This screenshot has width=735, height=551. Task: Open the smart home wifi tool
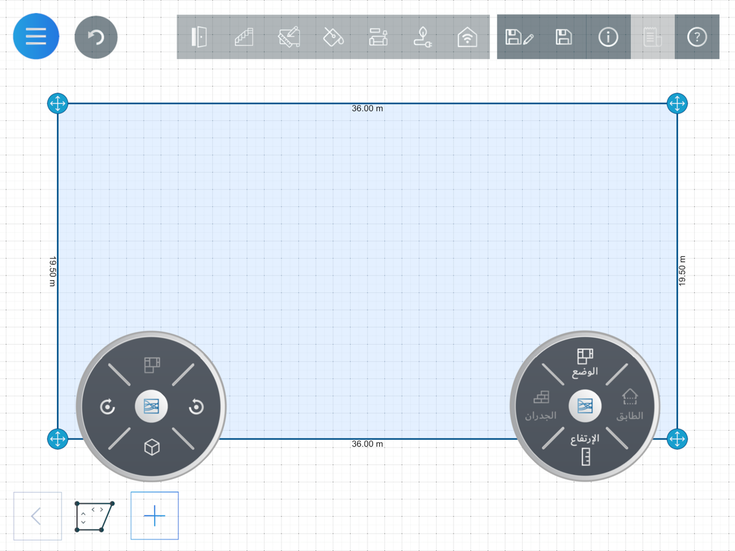tap(467, 37)
